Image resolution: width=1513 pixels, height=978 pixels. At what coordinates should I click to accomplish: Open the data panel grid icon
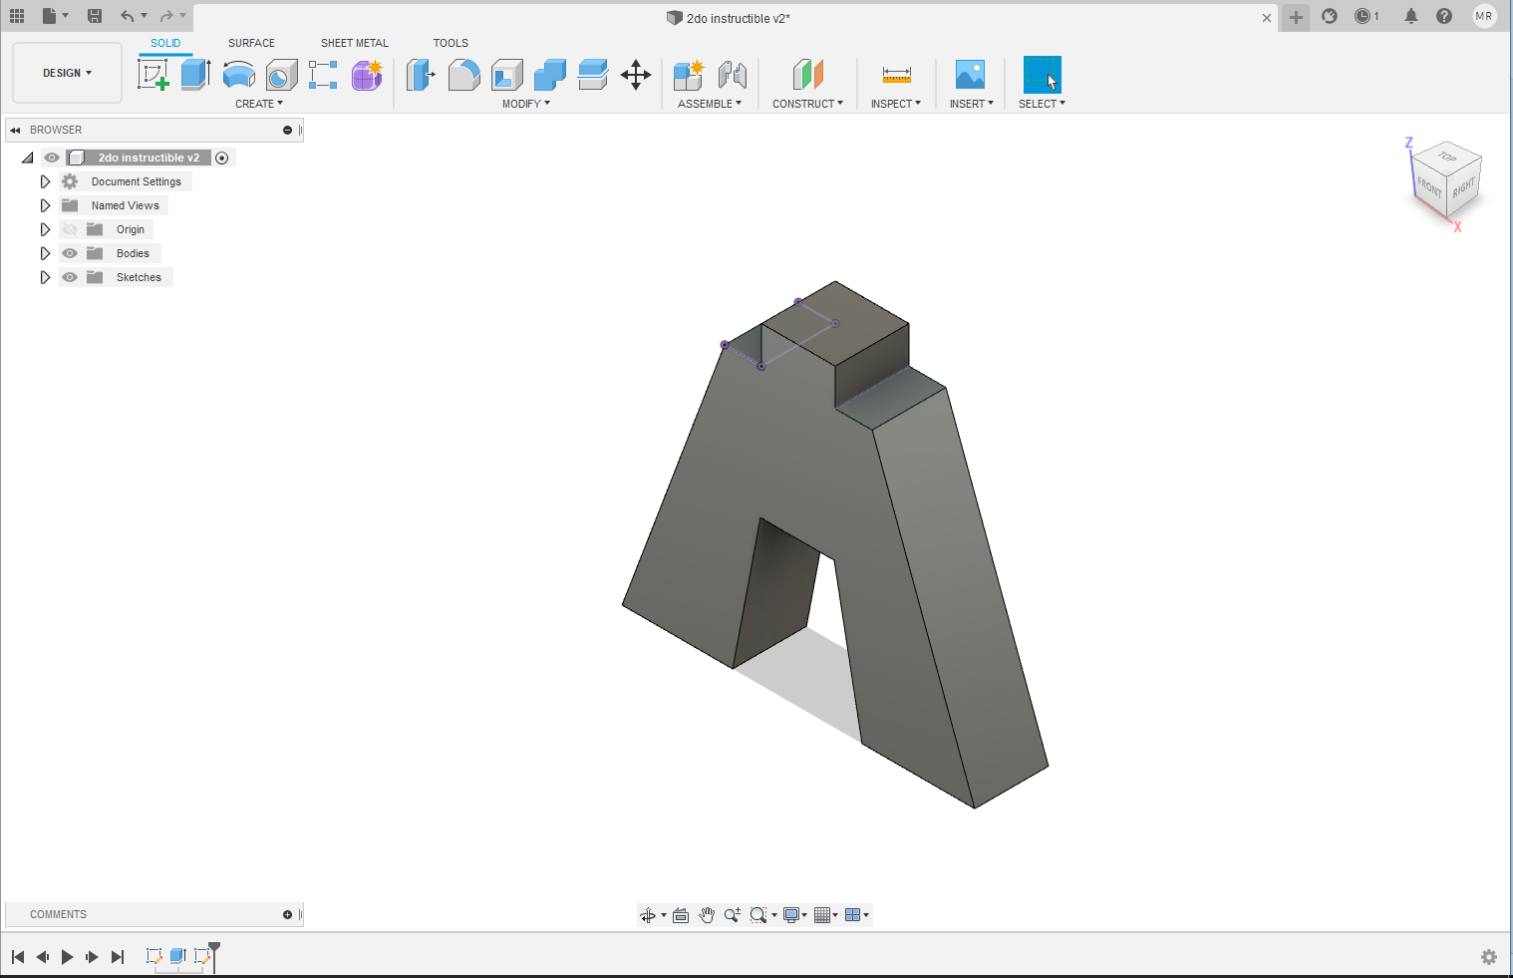pos(17,16)
